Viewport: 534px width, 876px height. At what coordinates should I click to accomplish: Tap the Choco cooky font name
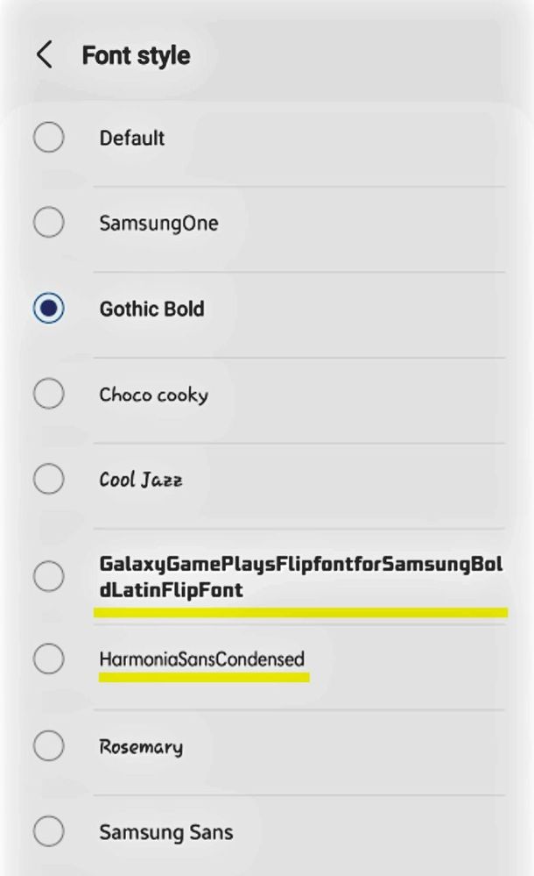click(x=154, y=395)
